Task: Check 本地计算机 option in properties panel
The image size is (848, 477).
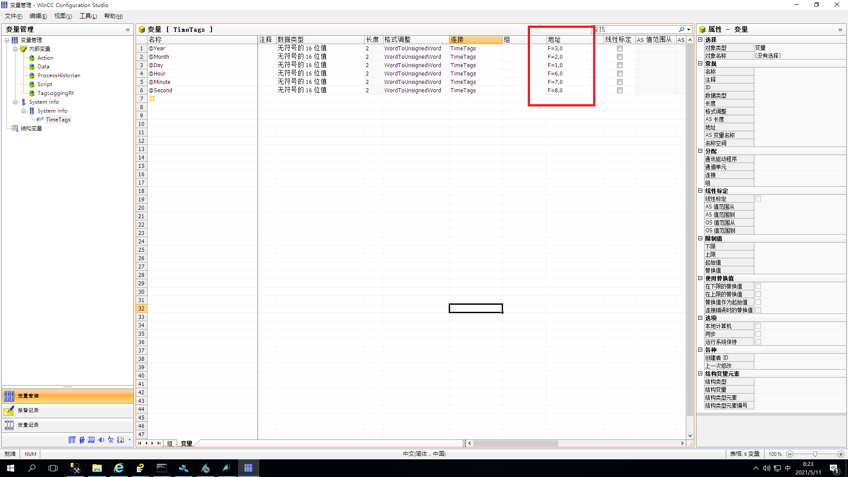Action: pyautogui.click(x=758, y=326)
